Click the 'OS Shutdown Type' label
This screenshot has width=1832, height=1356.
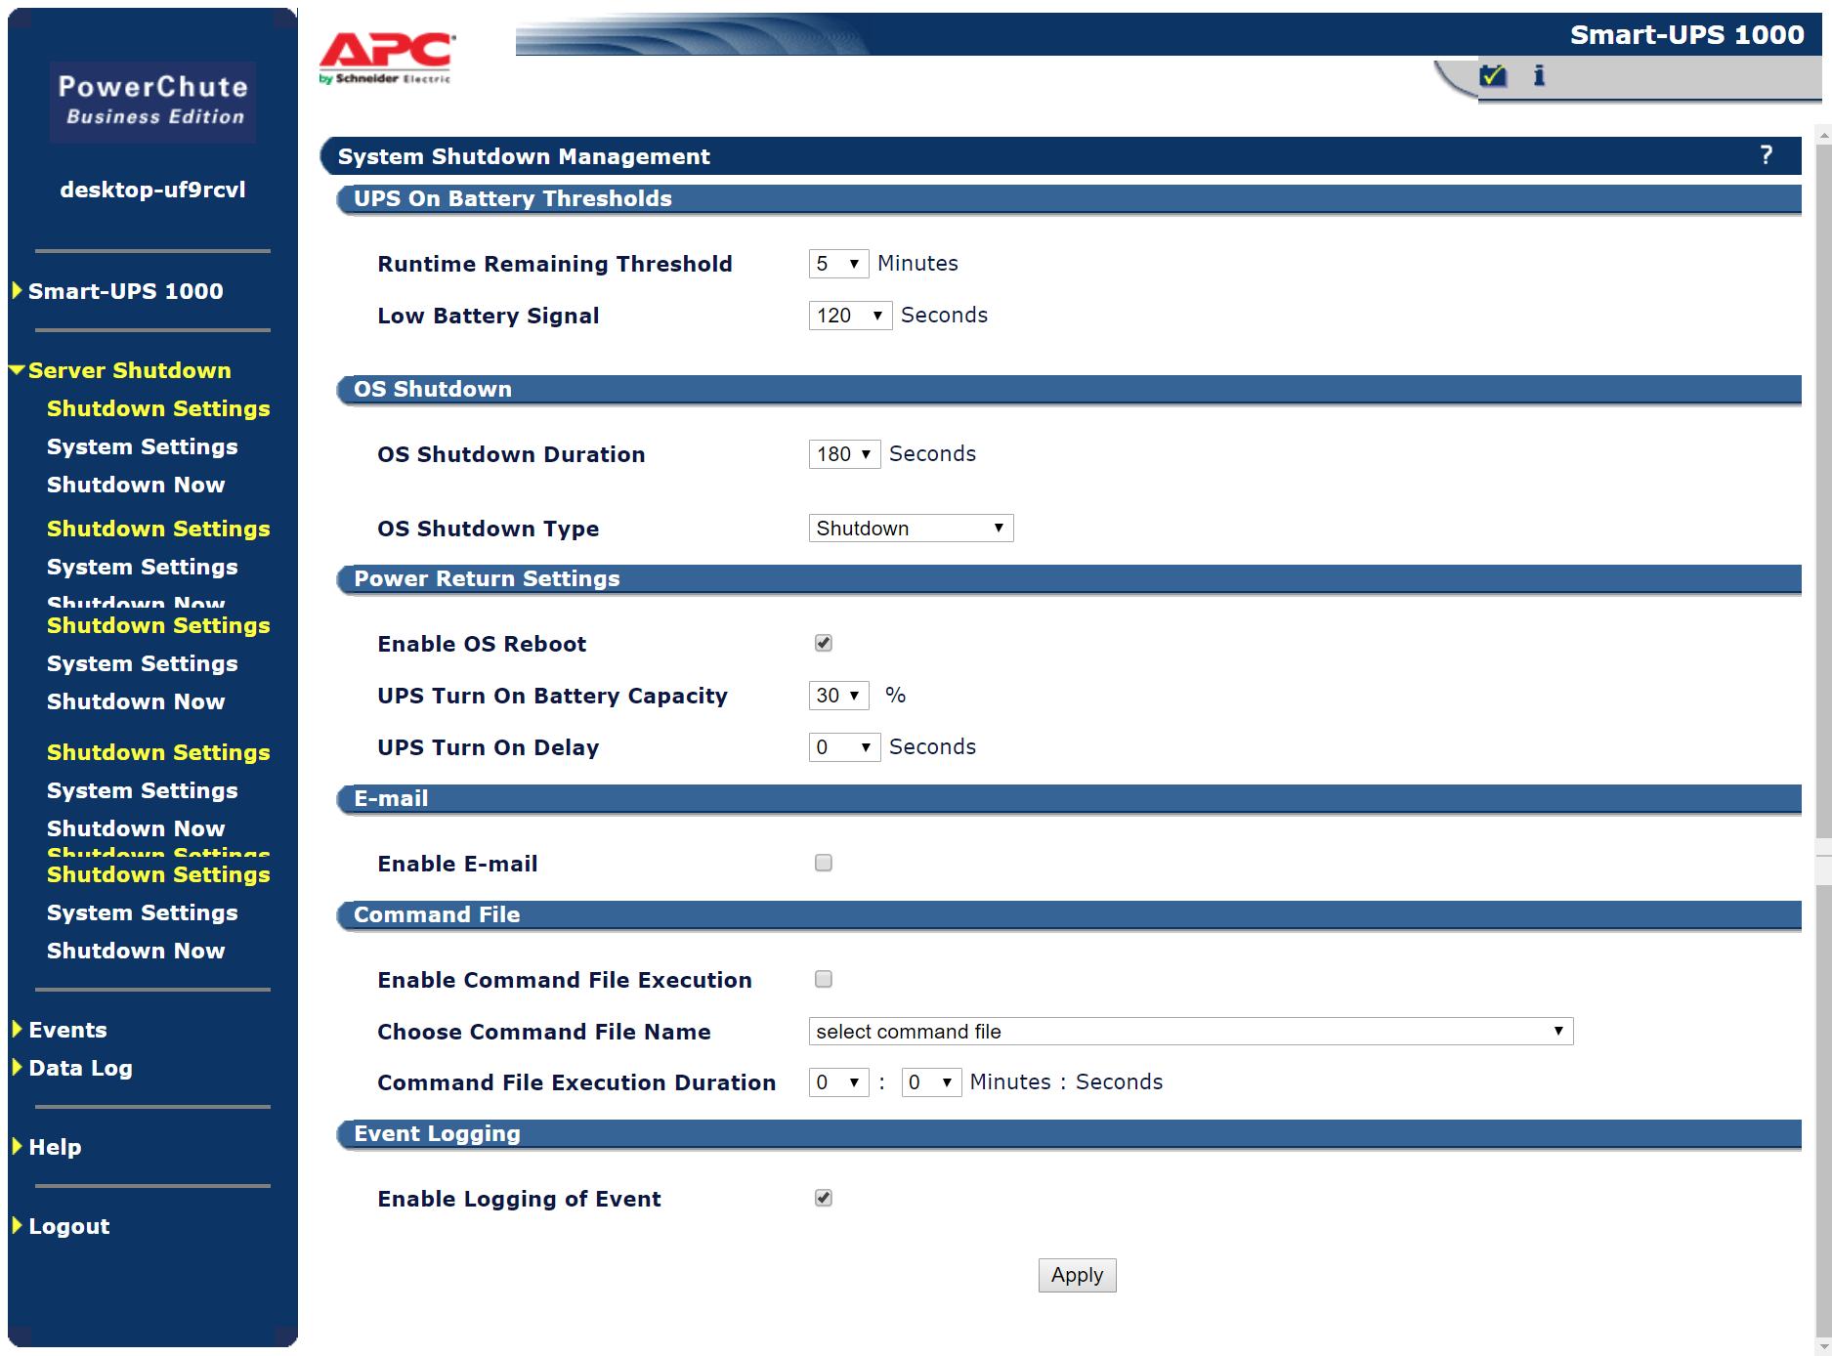point(489,529)
